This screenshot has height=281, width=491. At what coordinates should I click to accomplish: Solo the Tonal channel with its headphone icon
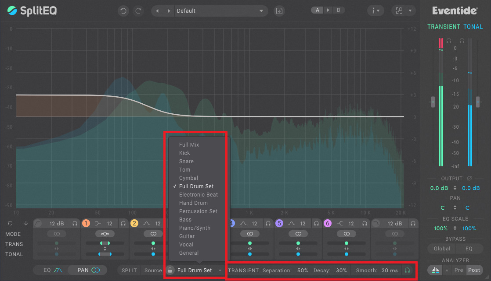click(462, 41)
